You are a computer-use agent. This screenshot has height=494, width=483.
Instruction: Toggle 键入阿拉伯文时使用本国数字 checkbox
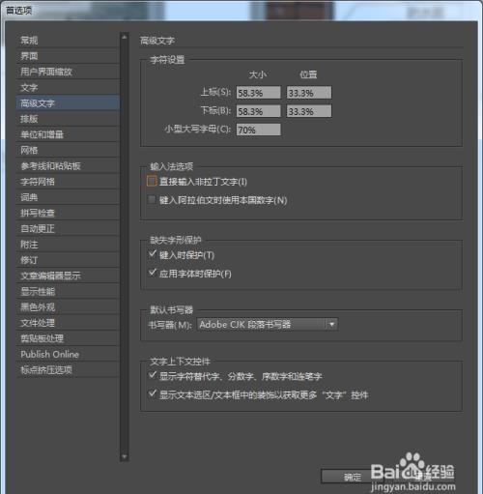[152, 200]
